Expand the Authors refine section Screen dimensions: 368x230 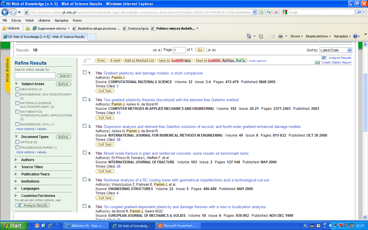[x=16, y=160]
